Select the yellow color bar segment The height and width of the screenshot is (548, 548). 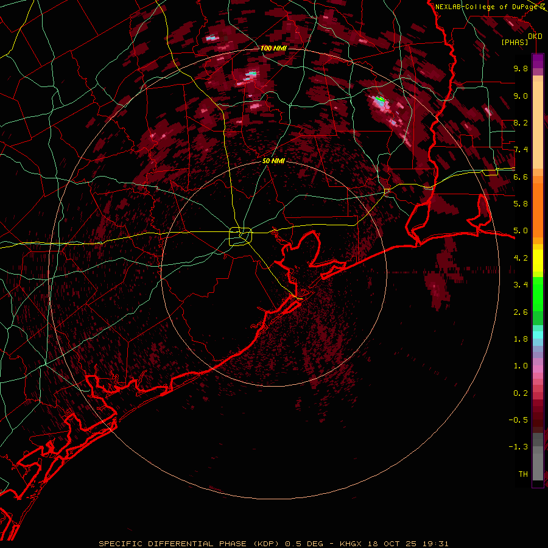(x=538, y=261)
